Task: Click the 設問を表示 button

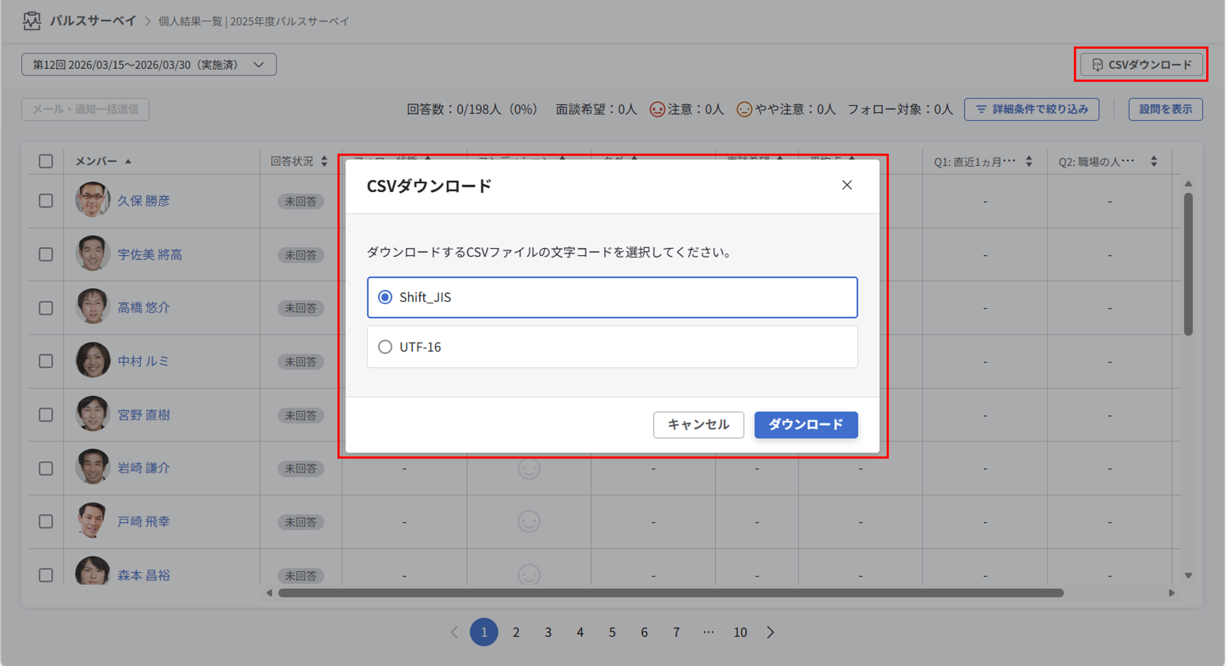Action: [x=1166, y=109]
